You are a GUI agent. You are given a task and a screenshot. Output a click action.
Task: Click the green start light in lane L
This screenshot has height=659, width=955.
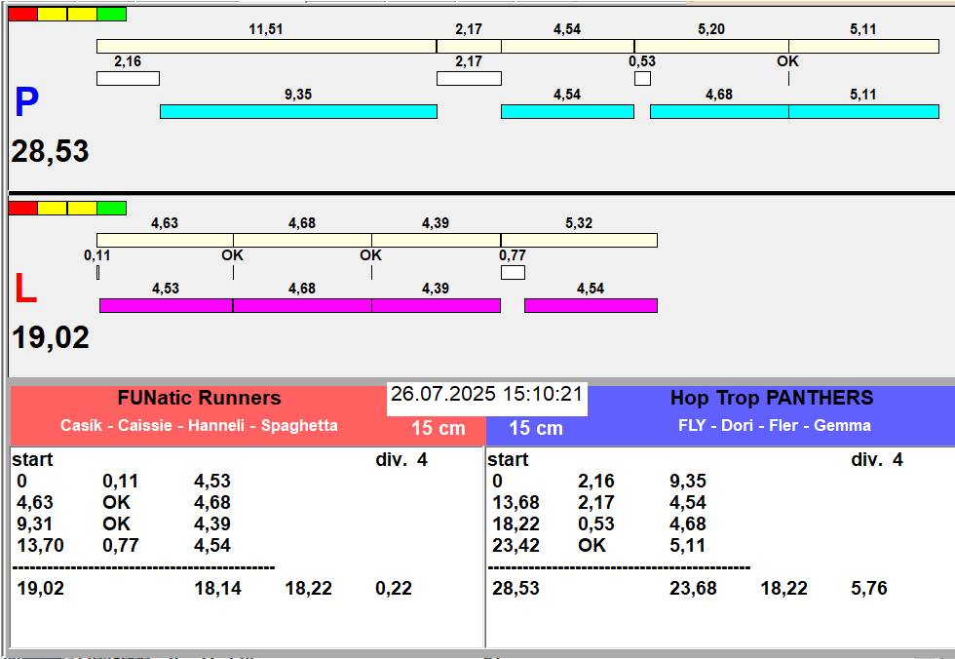(x=111, y=209)
